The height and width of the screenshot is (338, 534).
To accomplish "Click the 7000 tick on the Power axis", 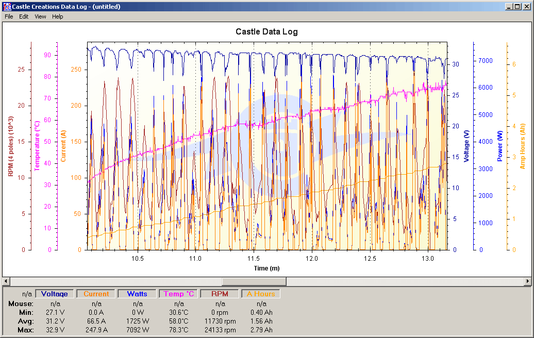I will (x=486, y=61).
